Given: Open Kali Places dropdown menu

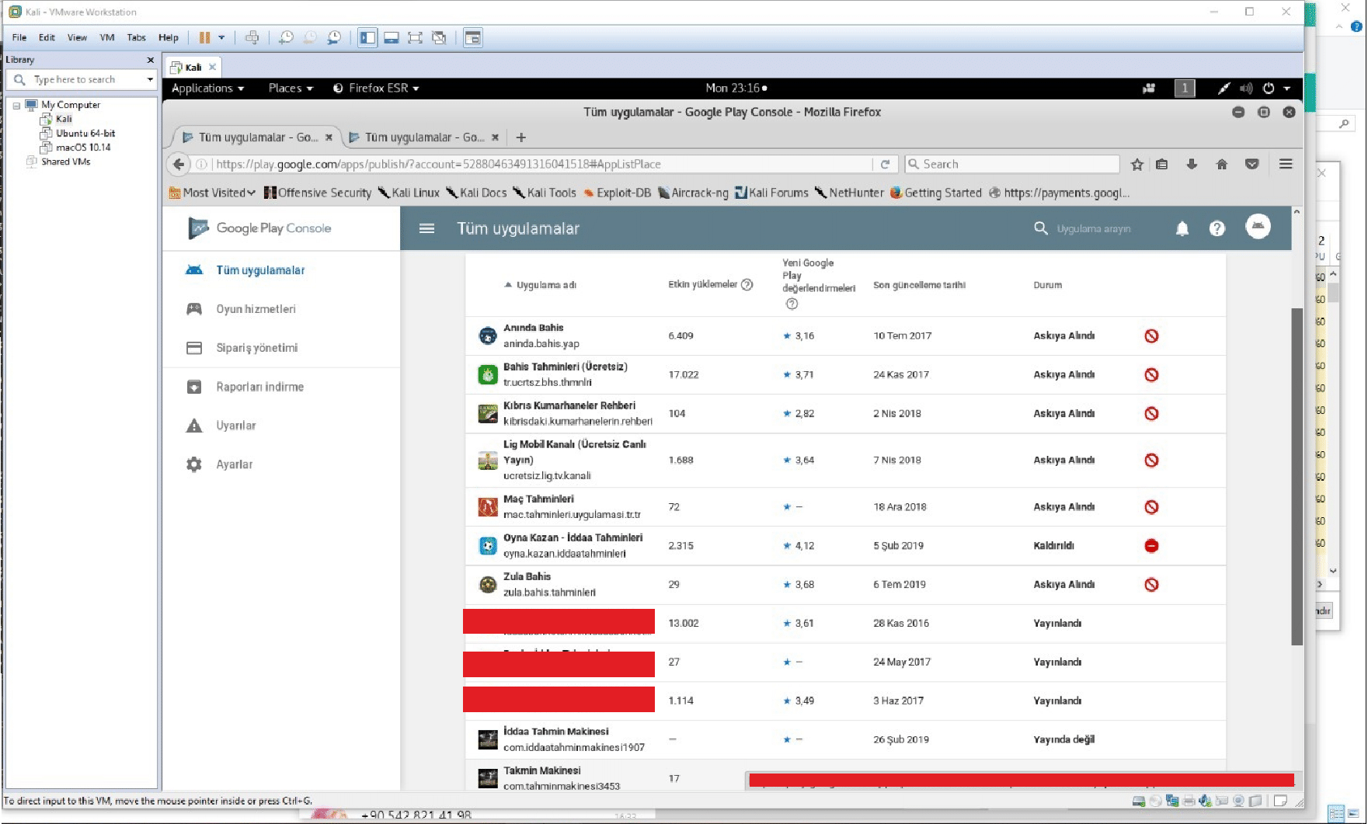Looking at the screenshot, I should (291, 89).
